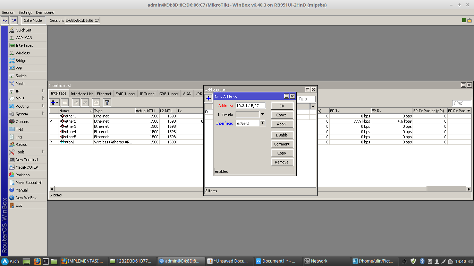Expand the Routing submenu in sidebar
The width and height of the screenshot is (474, 266).
tap(43, 106)
